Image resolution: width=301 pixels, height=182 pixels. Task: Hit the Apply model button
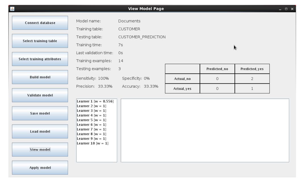tap(40, 168)
